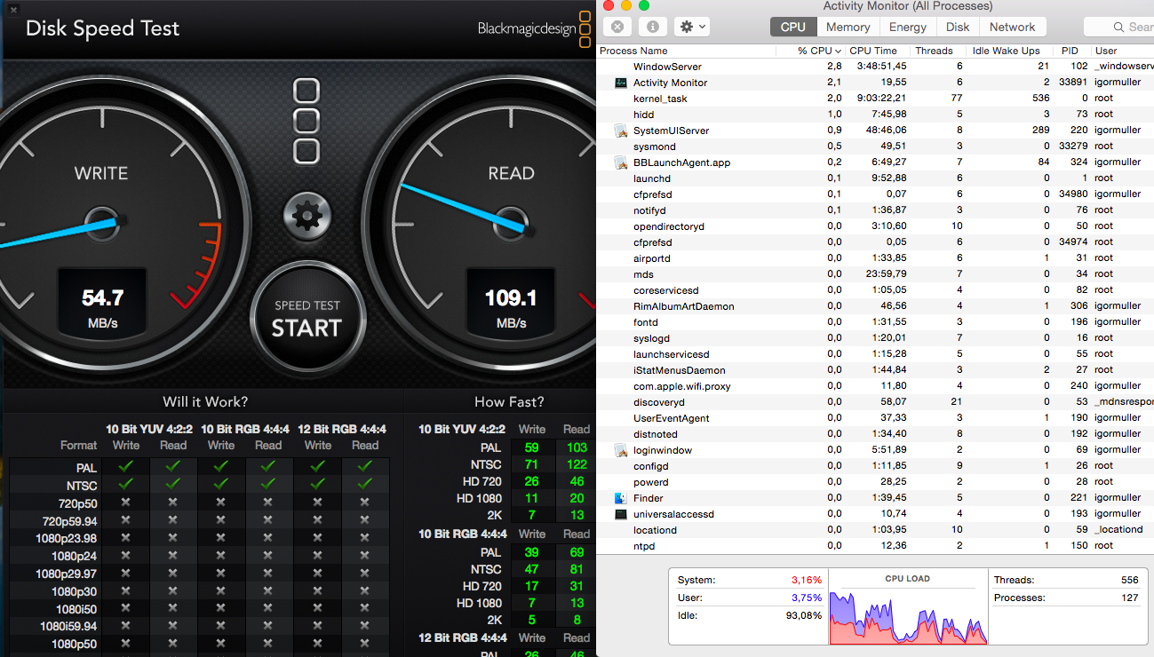This screenshot has height=657, width=1154.
Task: Select the syslogd process
Action: coord(875,338)
